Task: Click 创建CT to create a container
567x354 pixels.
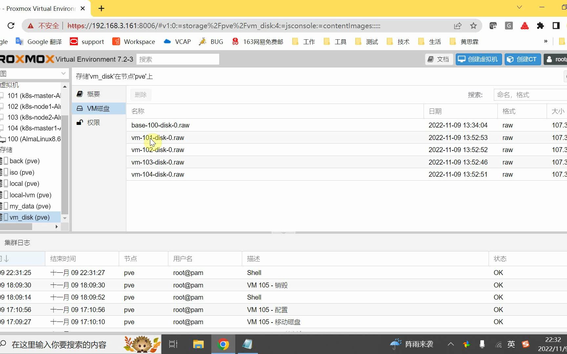Action: coord(522,59)
